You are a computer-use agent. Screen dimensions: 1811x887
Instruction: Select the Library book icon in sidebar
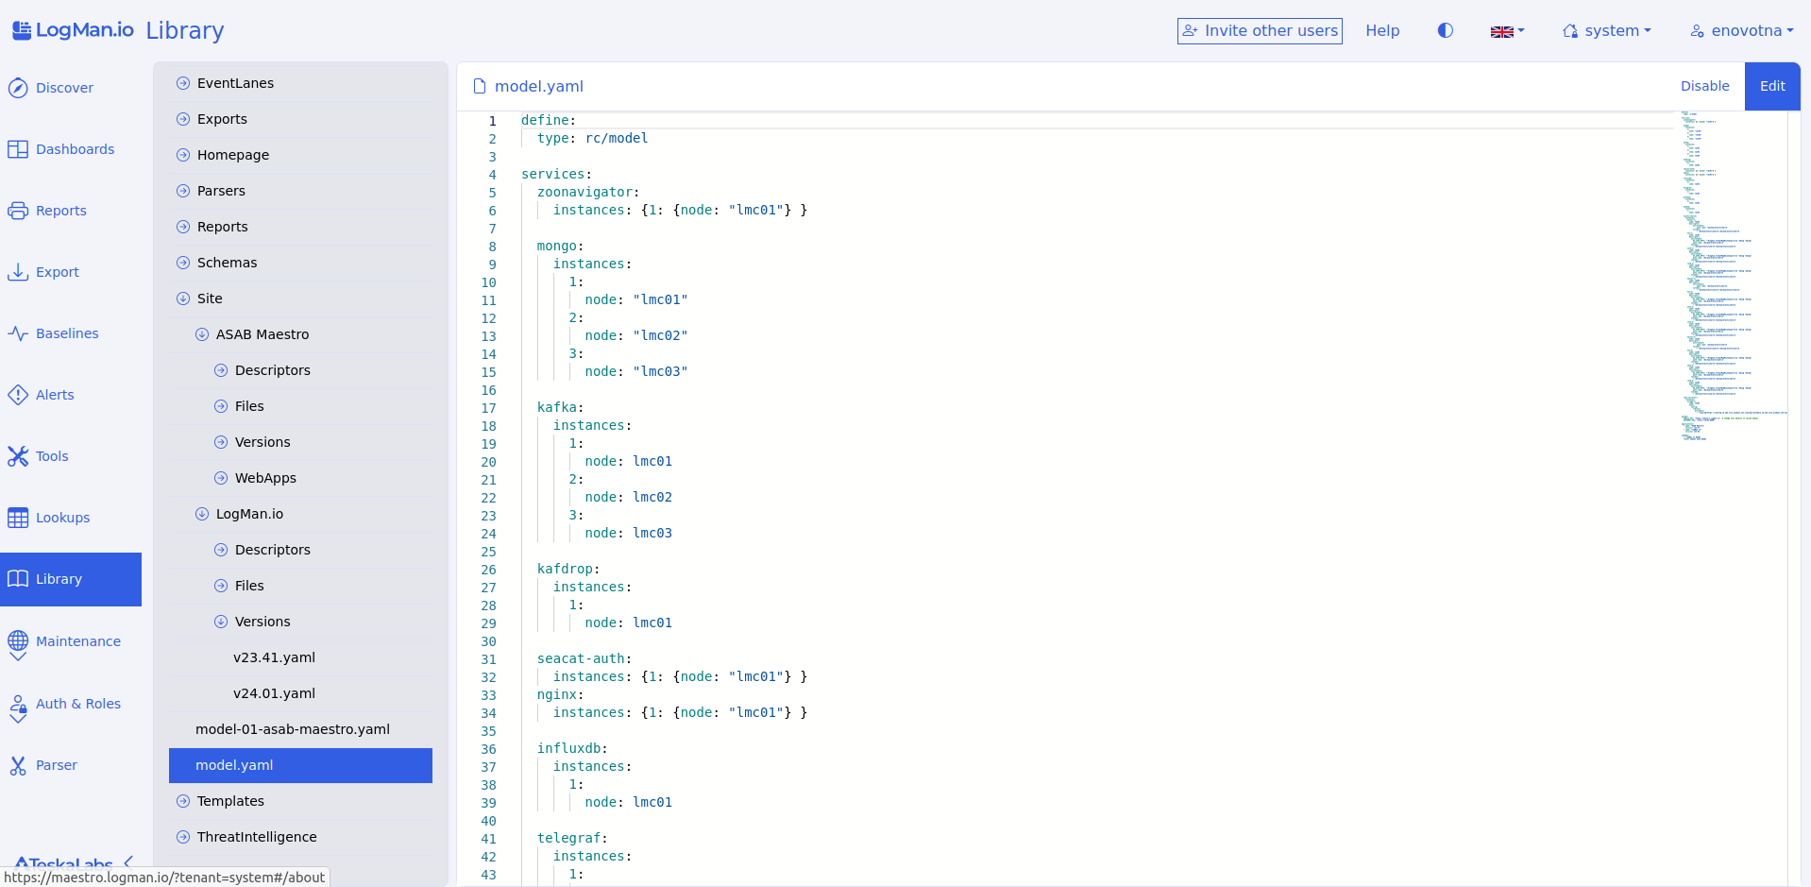(x=18, y=579)
